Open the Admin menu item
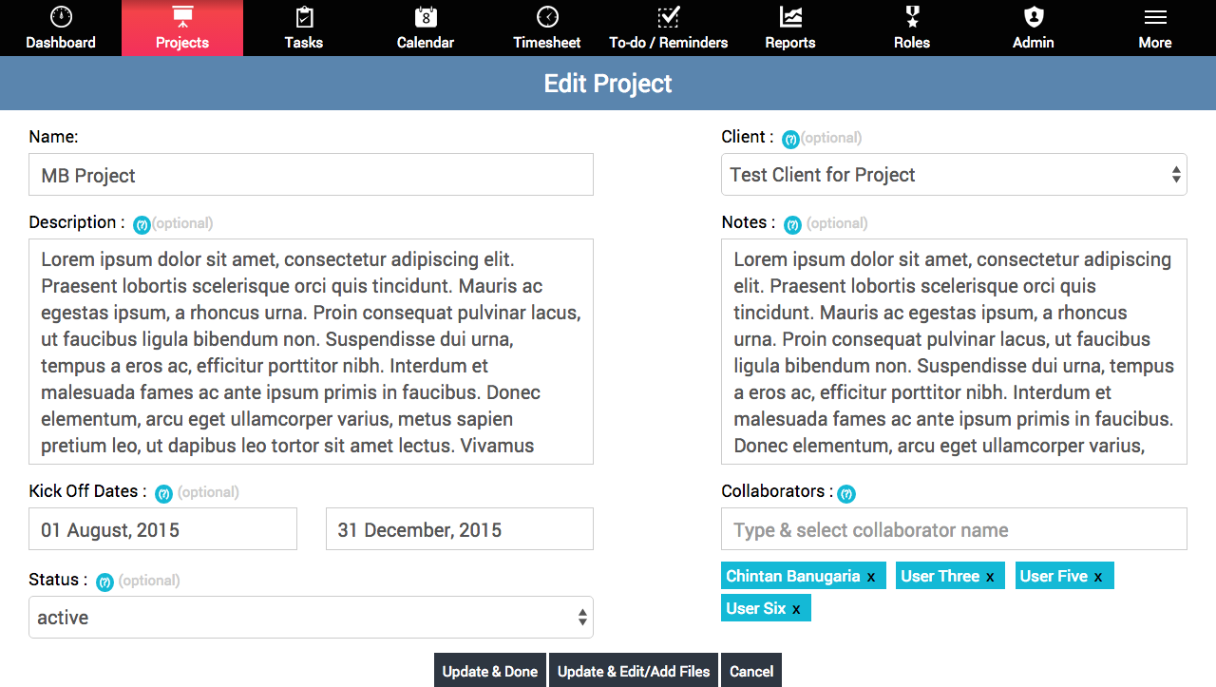 pyautogui.click(x=1034, y=29)
